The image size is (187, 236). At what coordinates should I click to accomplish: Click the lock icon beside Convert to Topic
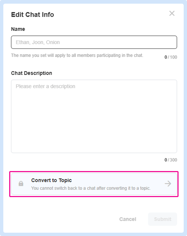coord(21,184)
